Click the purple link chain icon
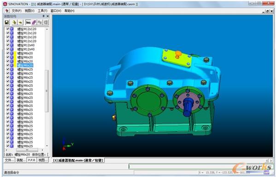276x178 pixels. [34, 23]
